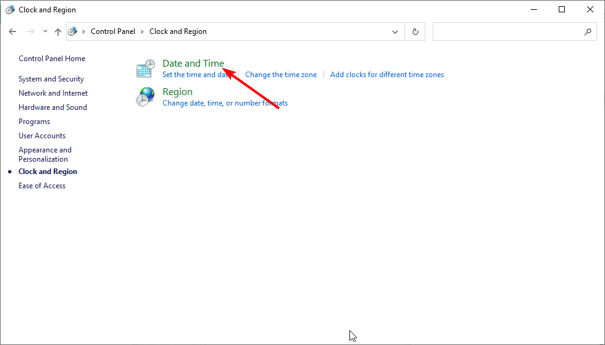This screenshot has height=345, width=605.
Task: Open Appearance and Personalization category
Action: pyautogui.click(x=44, y=154)
